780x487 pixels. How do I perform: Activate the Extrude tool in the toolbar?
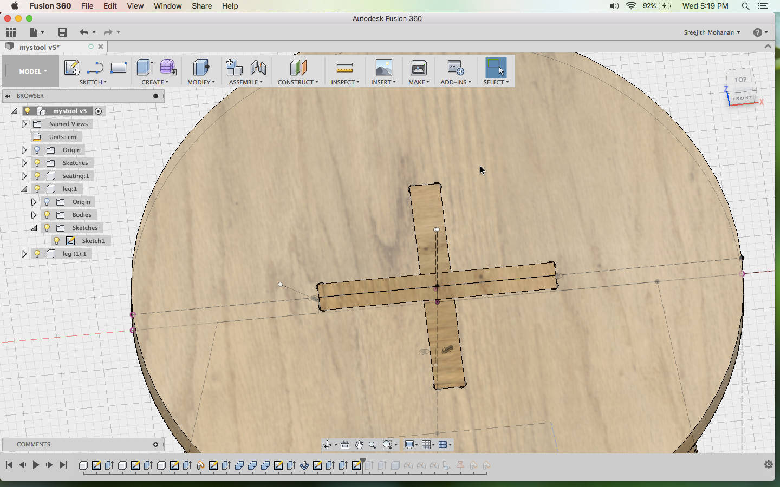pyautogui.click(x=145, y=67)
